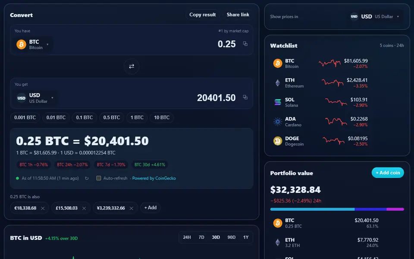Select the 10 BTC preset
The image size is (414, 259).
(x=162, y=117)
